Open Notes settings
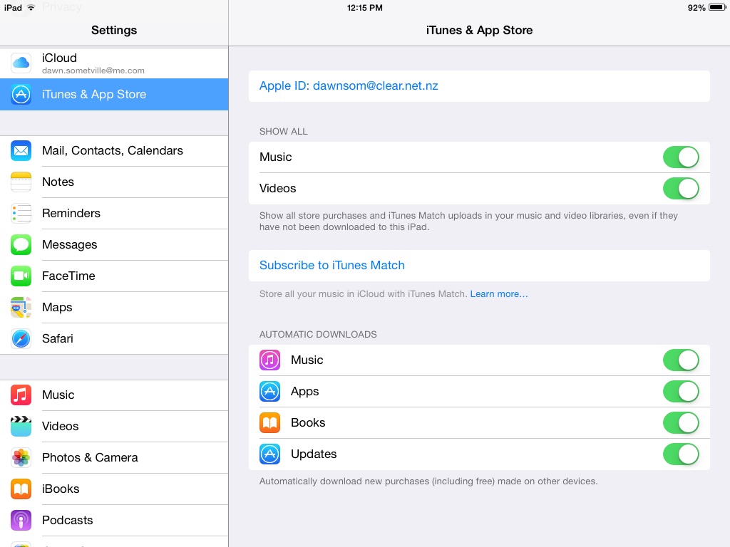Viewport: 730px width, 547px height. point(114,182)
